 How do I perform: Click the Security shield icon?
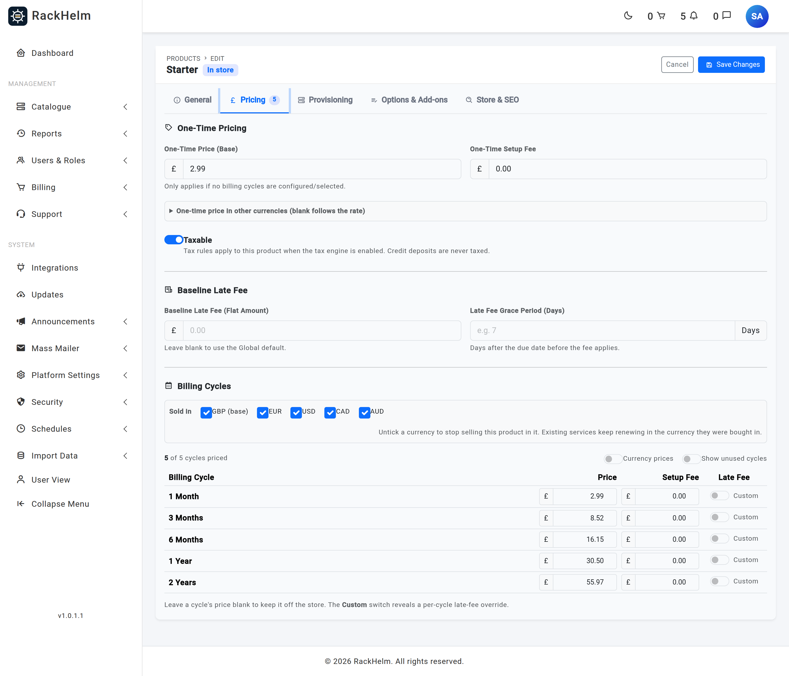pos(21,402)
